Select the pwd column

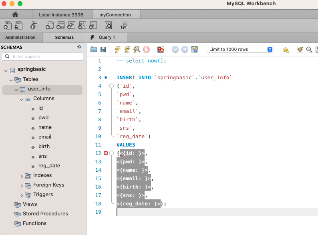tap(43, 118)
